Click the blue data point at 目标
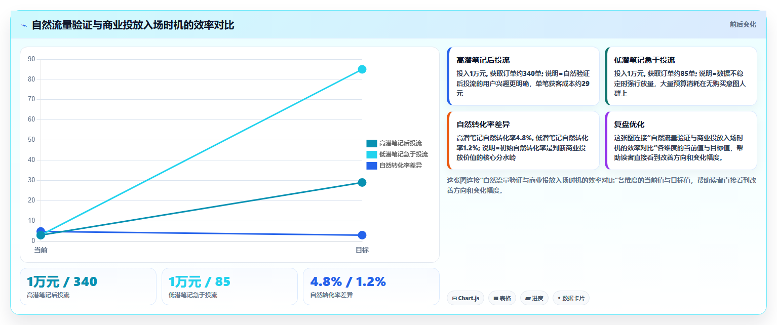 point(362,235)
